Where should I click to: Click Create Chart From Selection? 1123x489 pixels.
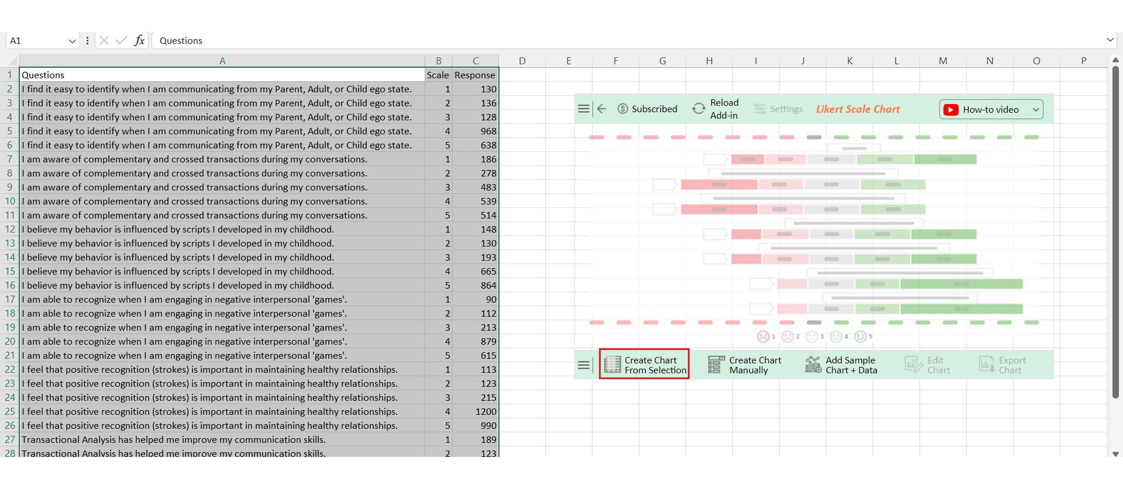[x=644, y=365]
